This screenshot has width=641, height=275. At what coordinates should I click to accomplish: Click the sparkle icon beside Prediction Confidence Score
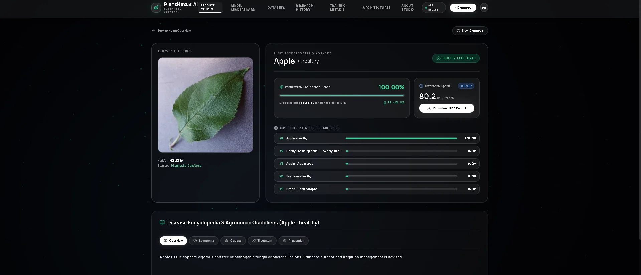[281, 87]
